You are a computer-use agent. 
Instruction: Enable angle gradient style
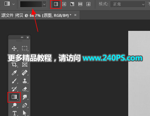tap(72, 4)
